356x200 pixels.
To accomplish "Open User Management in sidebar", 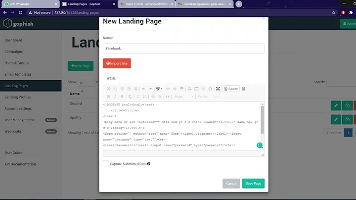I will (x=19, y=120).
